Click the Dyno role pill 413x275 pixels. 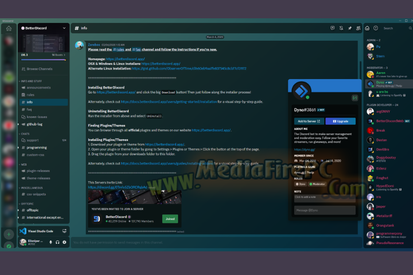[301, 184]
